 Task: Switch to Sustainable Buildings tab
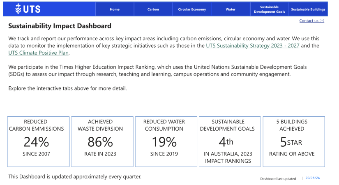point(308,9)
